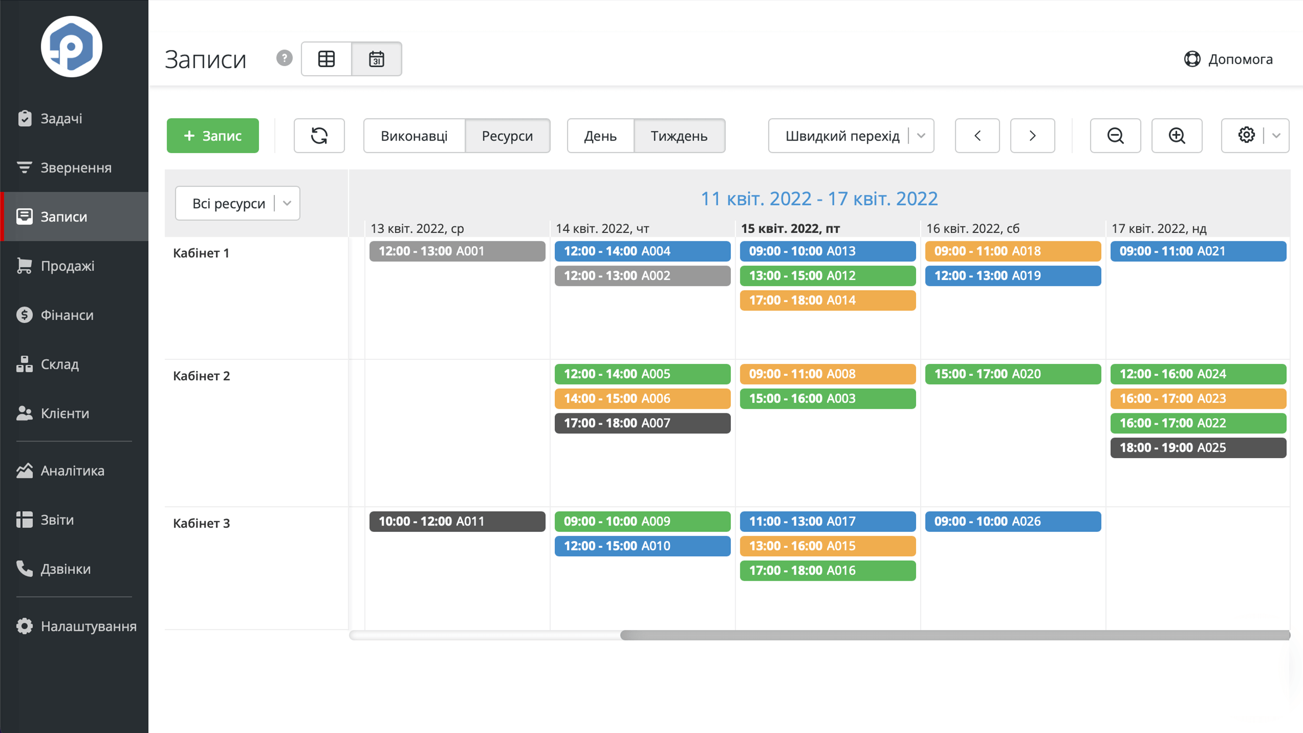Zoom out the calendar scale
This screenshot has width=1303, height=733.
pos(1115,135)
